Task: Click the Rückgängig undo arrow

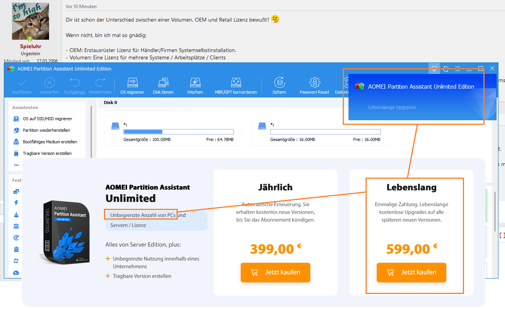Action: (x=75, y=82)
